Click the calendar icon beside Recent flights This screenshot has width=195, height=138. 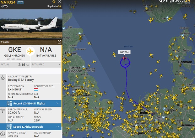9,104
